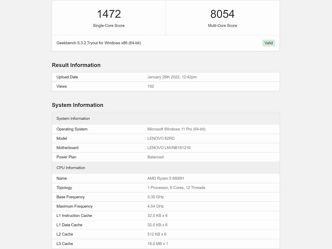Select the LENOVO LNVNB161216 motherboard value
The image size is (332, 249).
tap(169, 148)
